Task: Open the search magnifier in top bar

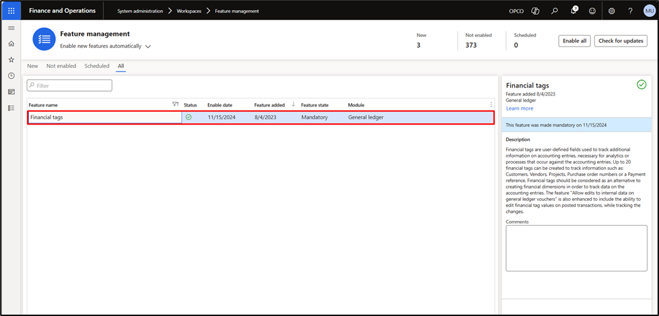Action: [x=555, y=11]
